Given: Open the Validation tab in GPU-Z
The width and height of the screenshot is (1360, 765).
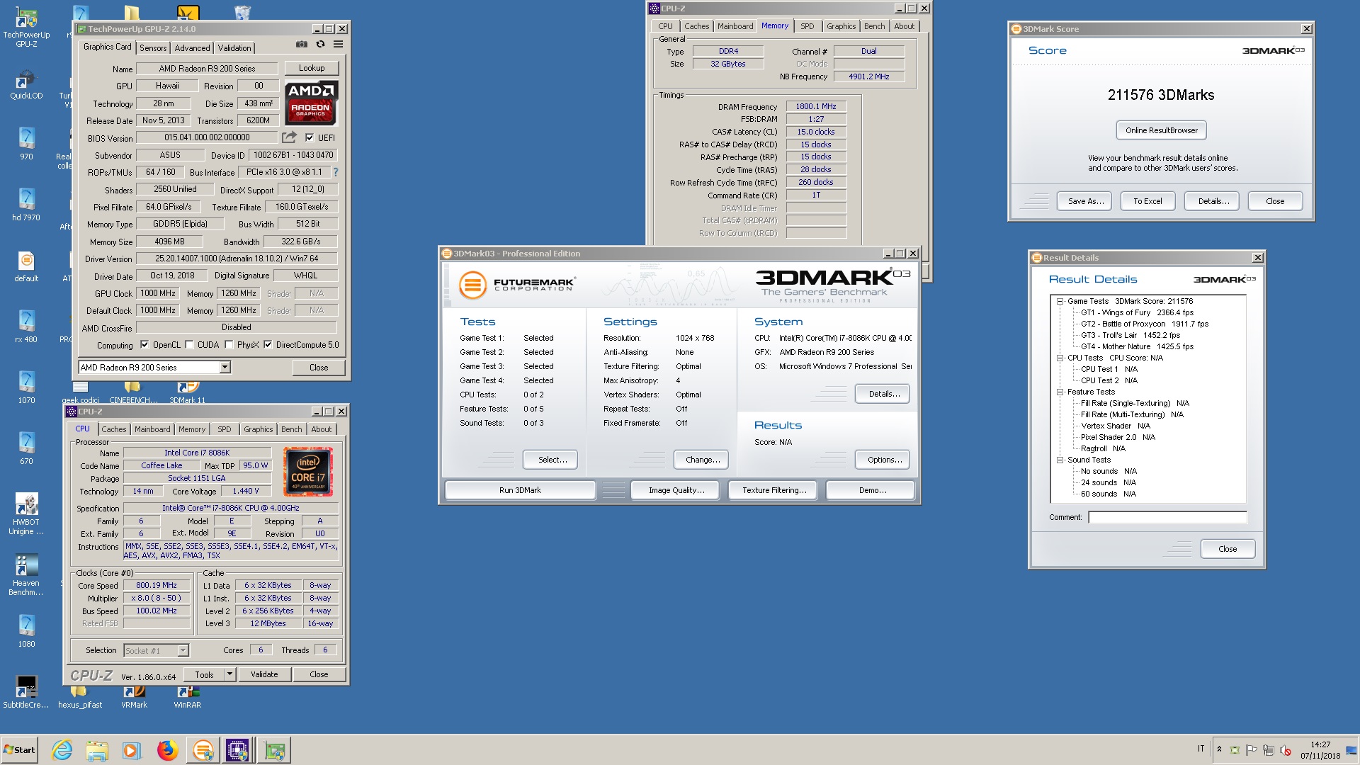Looking at the screenshot, I should click(x=234, y=48).
